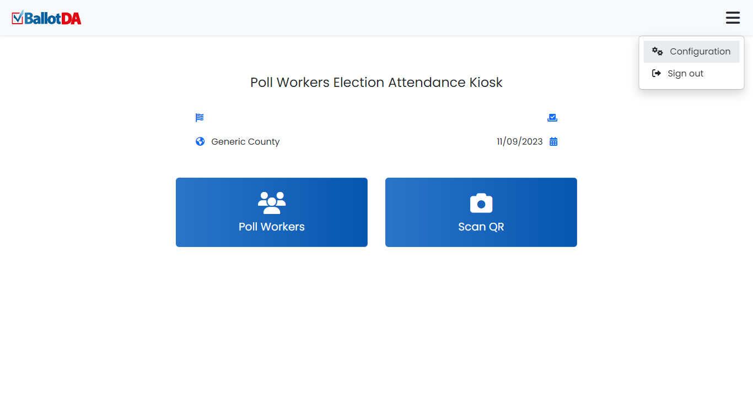
Task: Click the camera icon
Action: tap(481, 203)
